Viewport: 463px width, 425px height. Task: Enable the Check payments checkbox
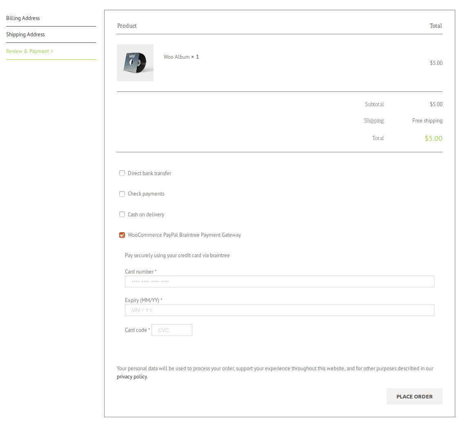click(x=122, y=194)
